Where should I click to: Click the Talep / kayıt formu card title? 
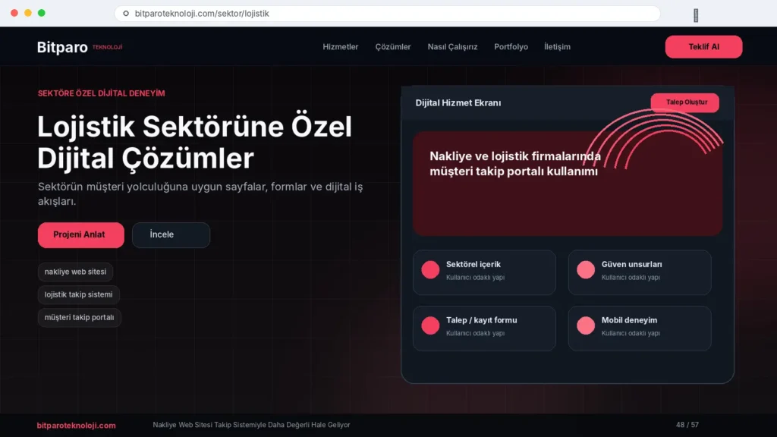[481, 320]
